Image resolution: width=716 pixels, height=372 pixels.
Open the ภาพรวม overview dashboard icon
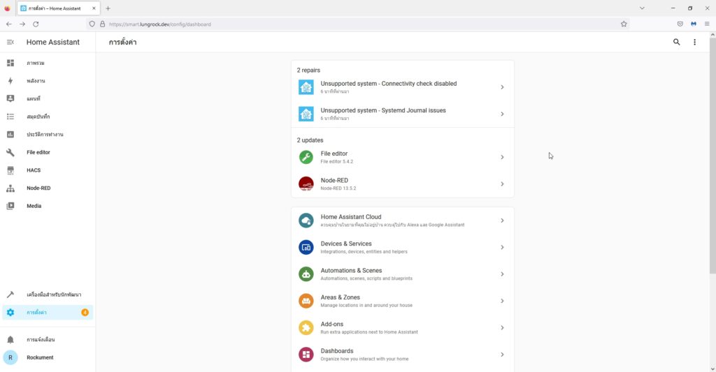click(10, 63)
